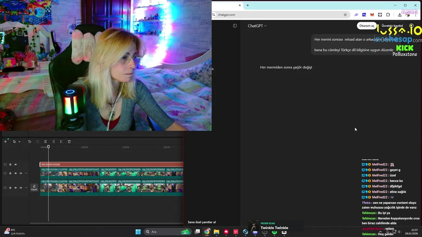
Task: Open Chrome from the taskbar
Action: 207,232
